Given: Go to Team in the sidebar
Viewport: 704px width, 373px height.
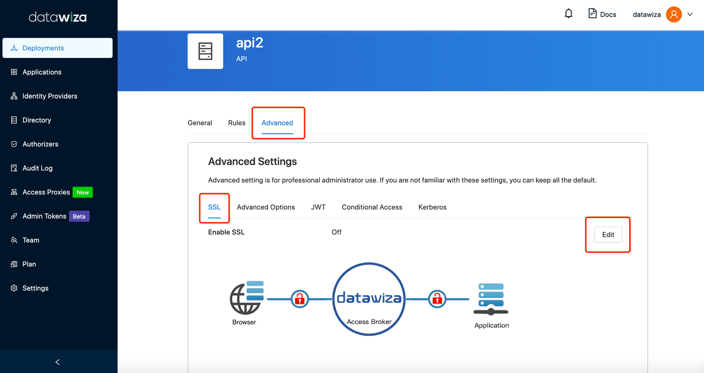Looking at the screenshot, I should point(31,240).
